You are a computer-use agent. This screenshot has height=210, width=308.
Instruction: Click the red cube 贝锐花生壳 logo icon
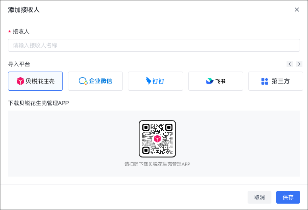20,81
